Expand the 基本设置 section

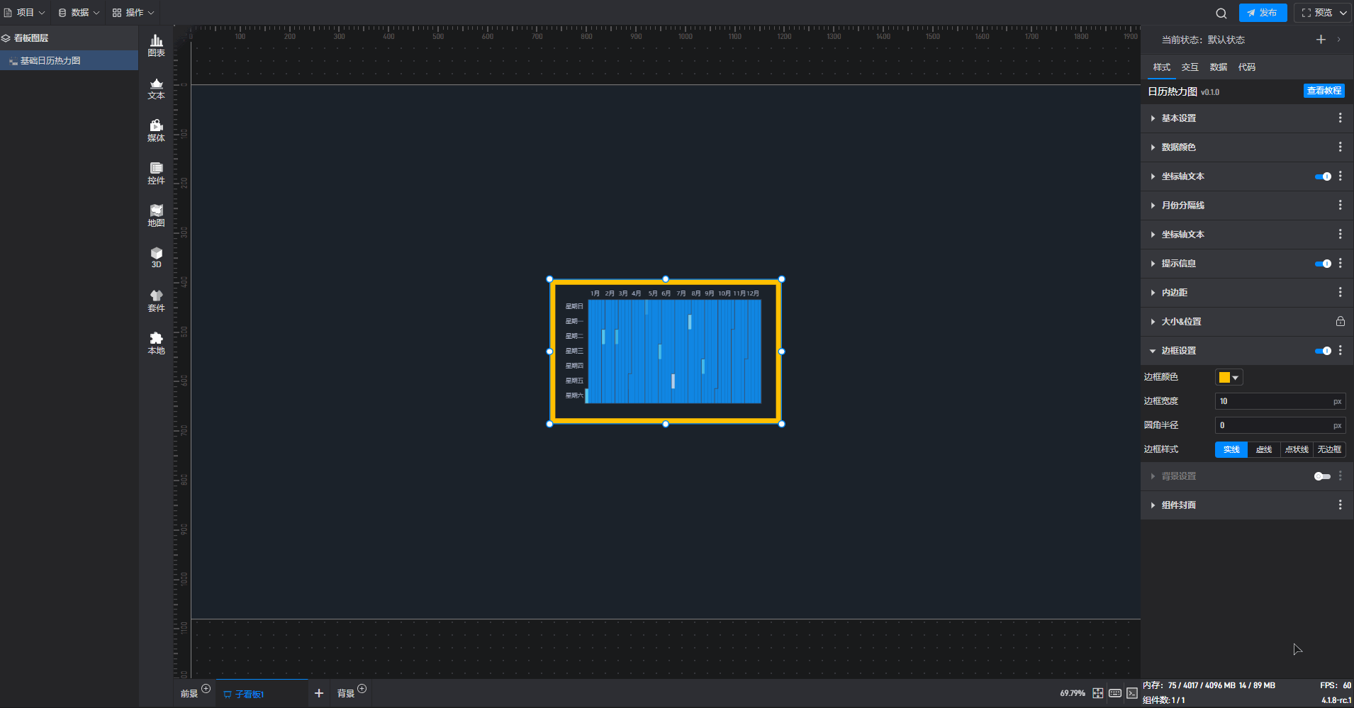pos(1178,118)
